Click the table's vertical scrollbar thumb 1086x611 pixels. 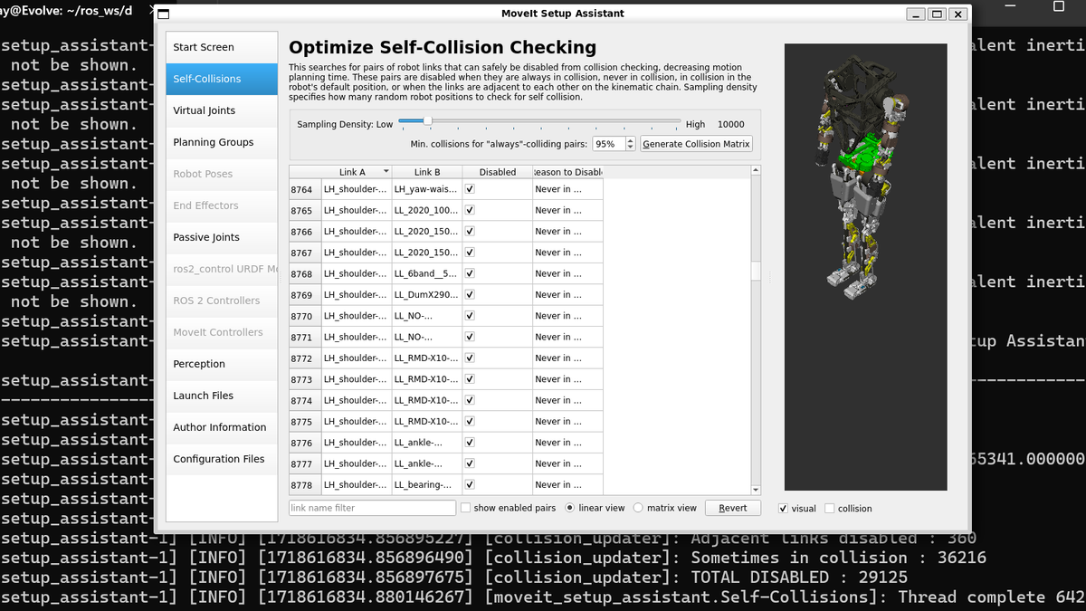click(x=756, y=272)
